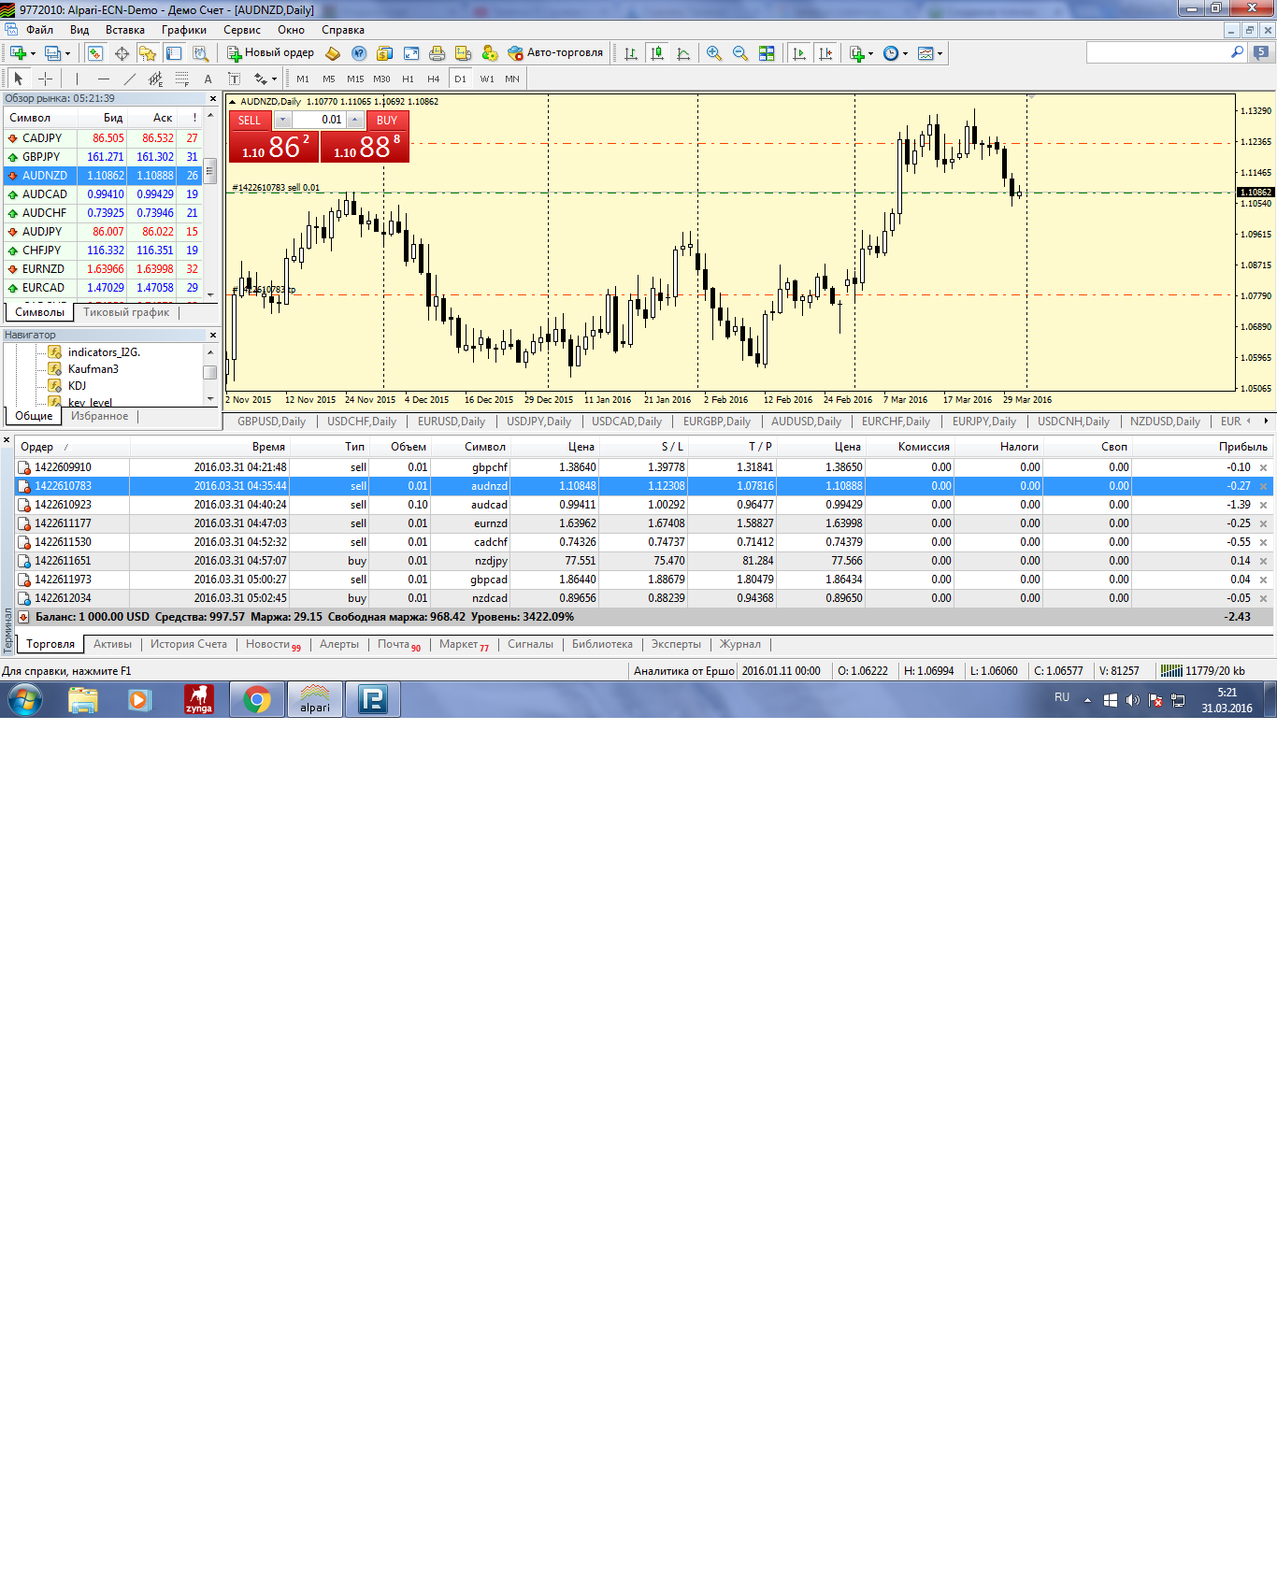Click the trade volume input field
Viewport: 1277px width, 1589px height.
pos(319,121)
